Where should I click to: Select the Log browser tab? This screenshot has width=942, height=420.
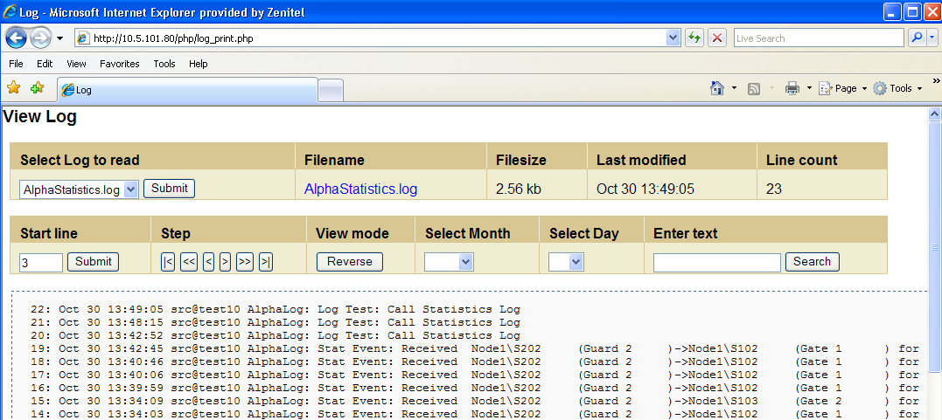187,90
